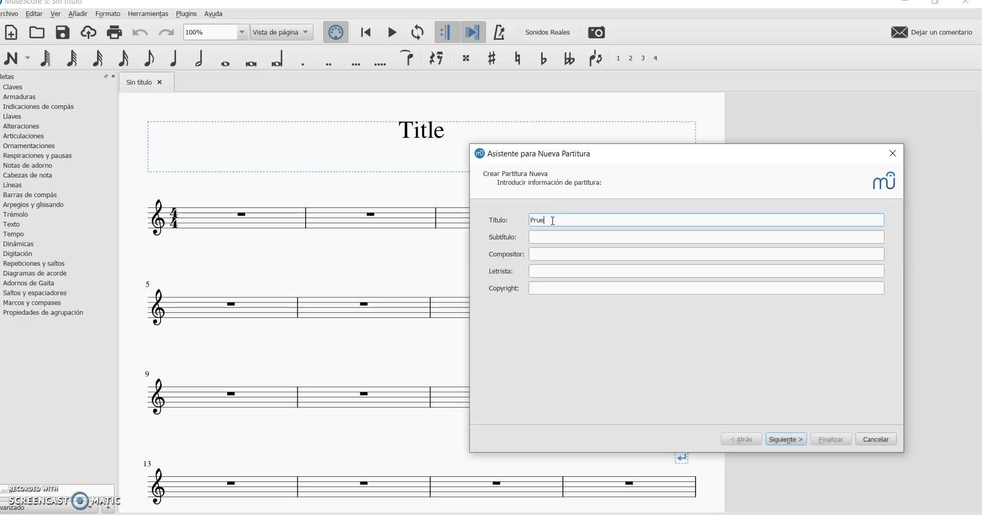Toggle the metronome button
This screenshot has width=982, height=515.
[x=499, y=33]
